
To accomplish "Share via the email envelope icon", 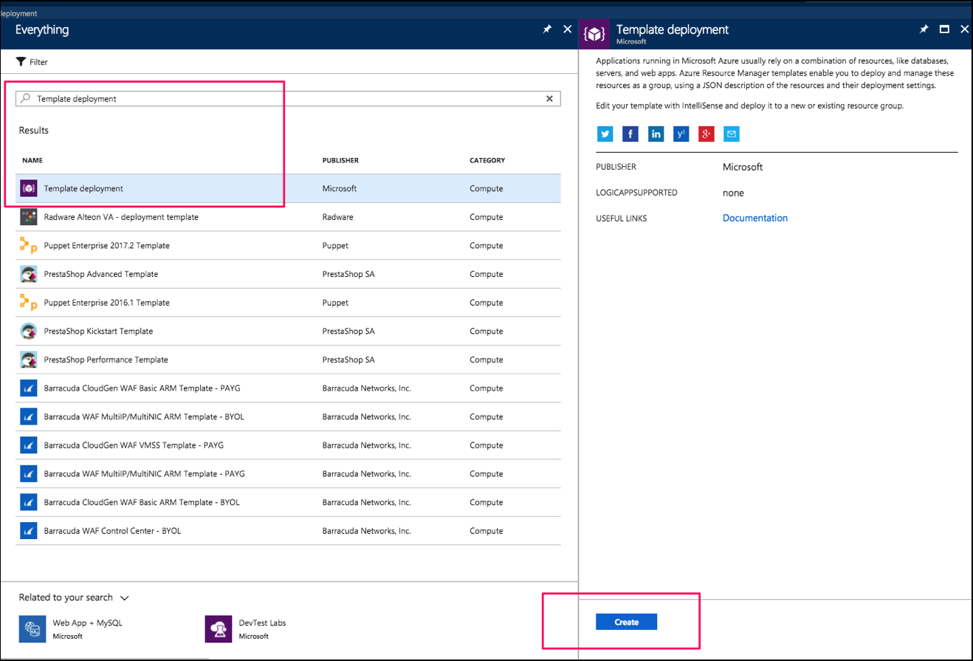I will 731,134.
